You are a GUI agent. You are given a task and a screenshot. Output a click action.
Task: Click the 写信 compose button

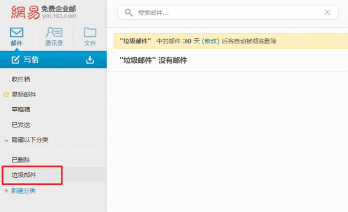[37, 60]
